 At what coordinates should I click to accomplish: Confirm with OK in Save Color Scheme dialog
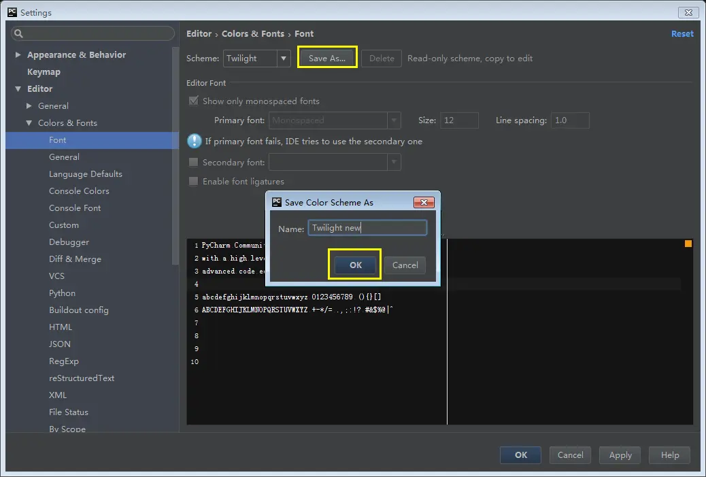tap(355, 265)
